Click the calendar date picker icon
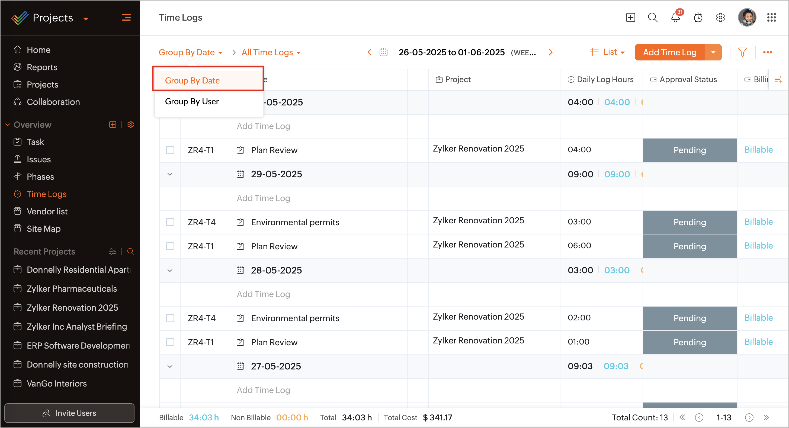The width and height of the screenshot is (789, 428). pos(383,52)
